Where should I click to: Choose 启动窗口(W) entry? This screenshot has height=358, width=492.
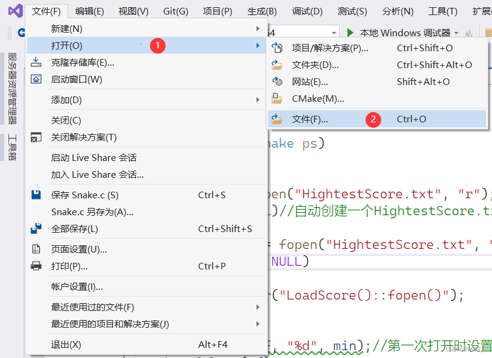pos(146,79)
